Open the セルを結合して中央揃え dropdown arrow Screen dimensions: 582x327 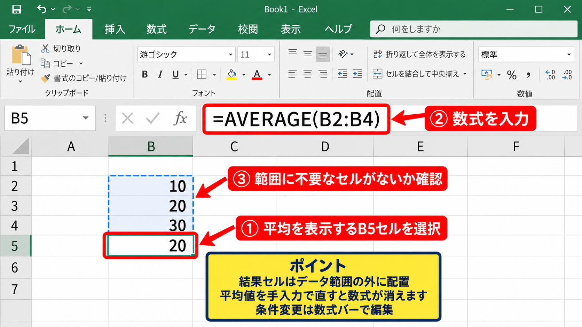click(465, 74)
